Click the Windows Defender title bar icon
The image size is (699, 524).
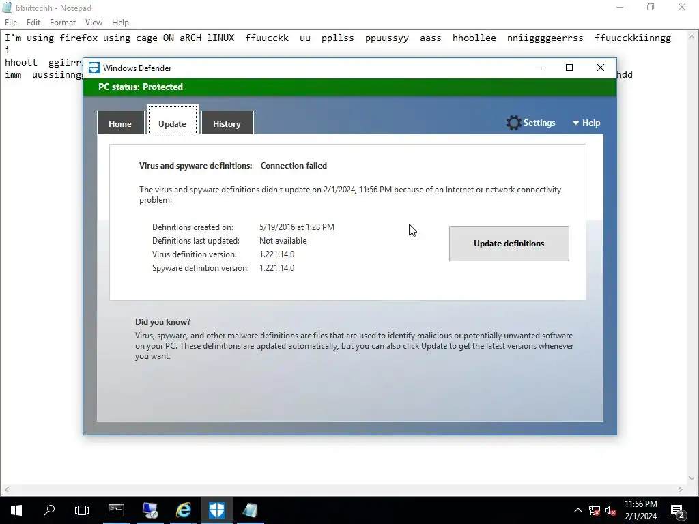click(94, 68)
